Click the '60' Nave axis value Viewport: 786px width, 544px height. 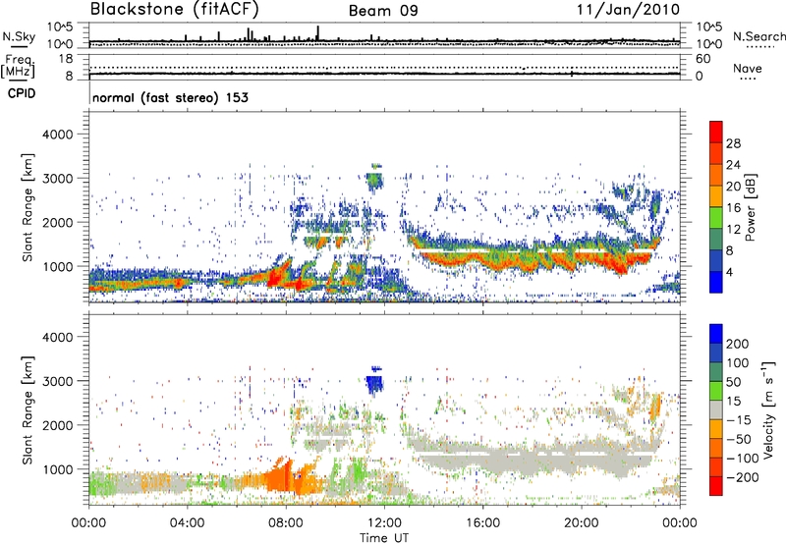tap(702, 59)
